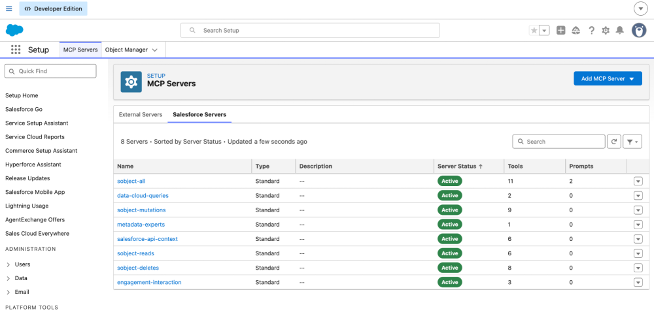The image size is (654, 318).
Task: Open row actions for sobject-reads
Action: pyautogui.click(x=638, y=253)
